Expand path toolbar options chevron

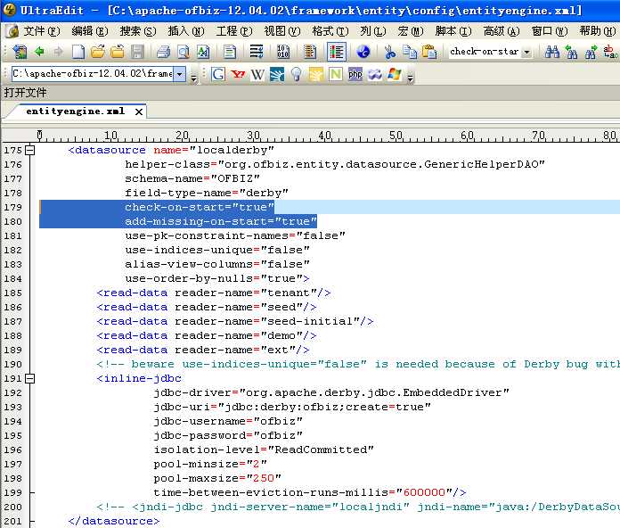coord(193,77)
